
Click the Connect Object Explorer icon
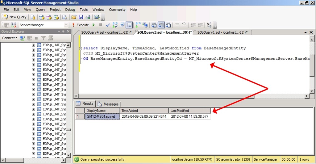(x=22, y=38)
